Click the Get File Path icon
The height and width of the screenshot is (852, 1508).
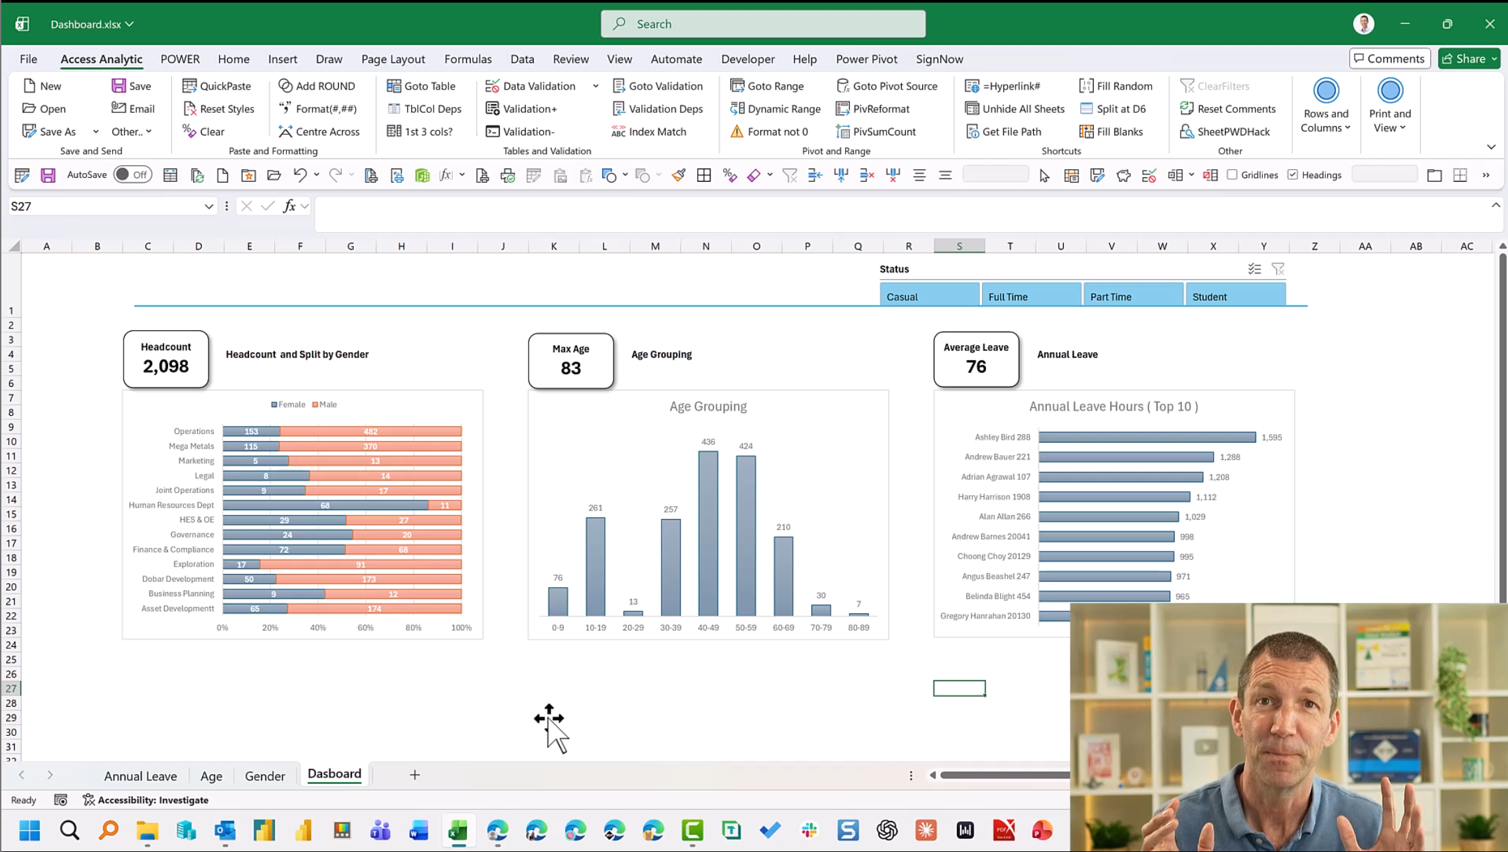coord(972,131)
